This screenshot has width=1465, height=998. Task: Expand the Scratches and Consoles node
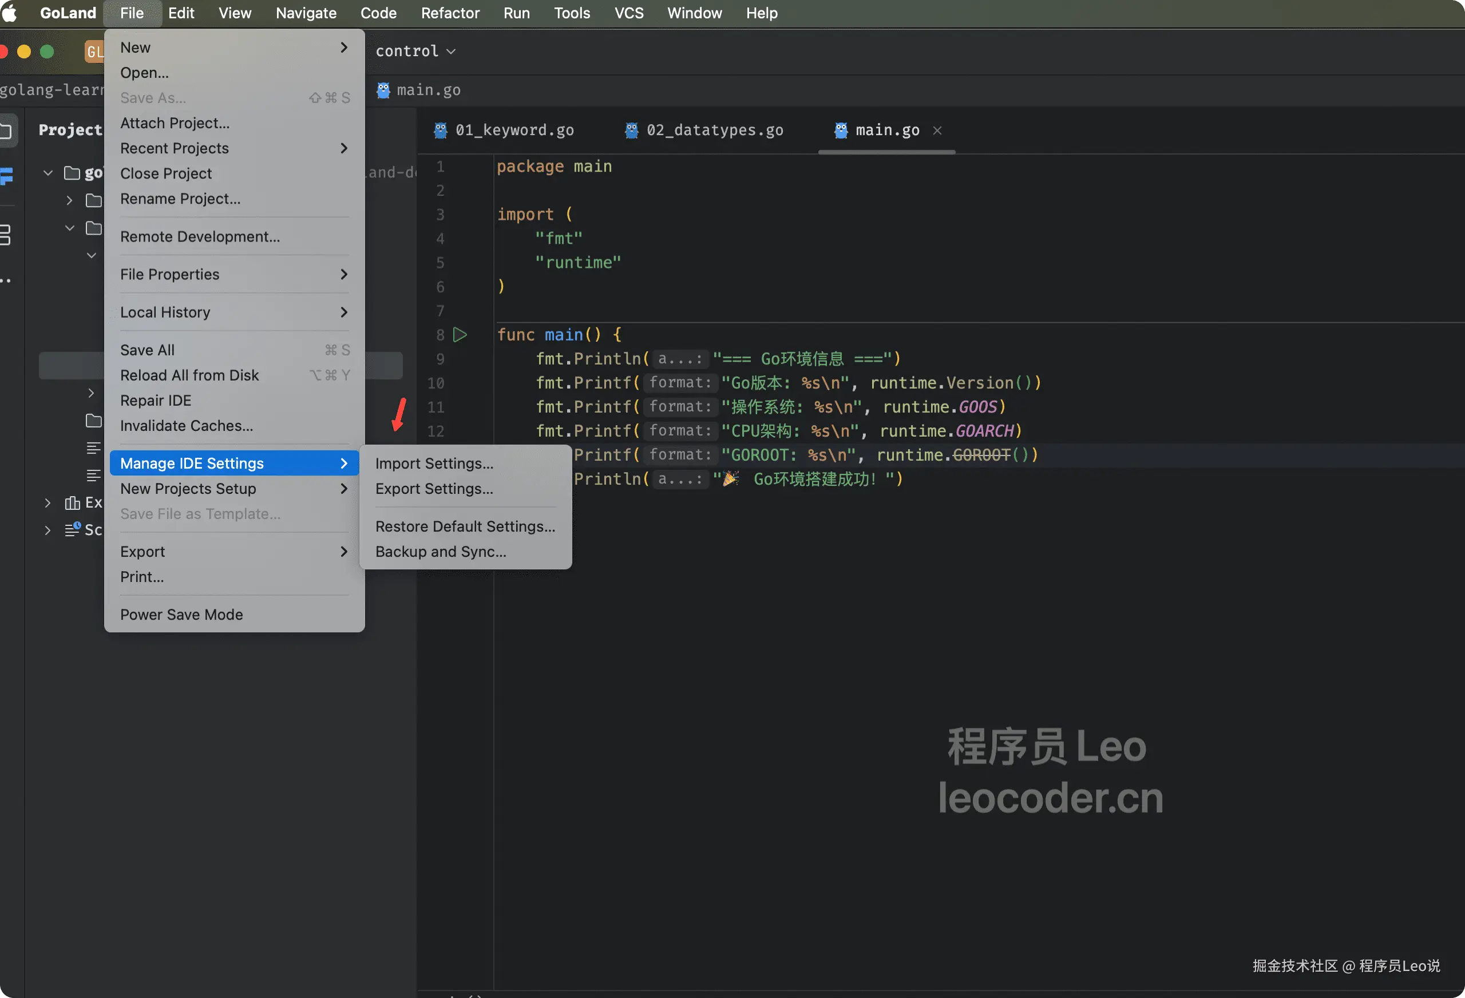click(48, 530)
